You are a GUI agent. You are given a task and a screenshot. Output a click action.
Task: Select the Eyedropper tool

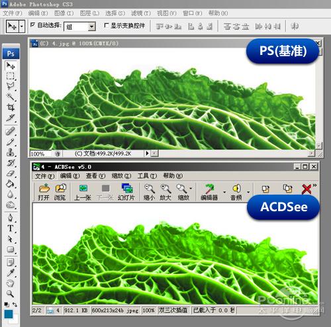pyautogui.click(x=10, y=273)
